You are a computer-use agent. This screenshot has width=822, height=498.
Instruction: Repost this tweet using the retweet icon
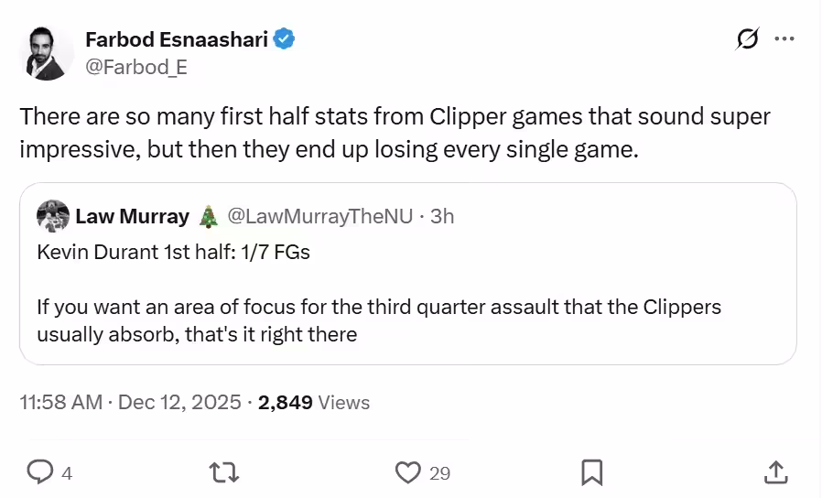[222, 471]
